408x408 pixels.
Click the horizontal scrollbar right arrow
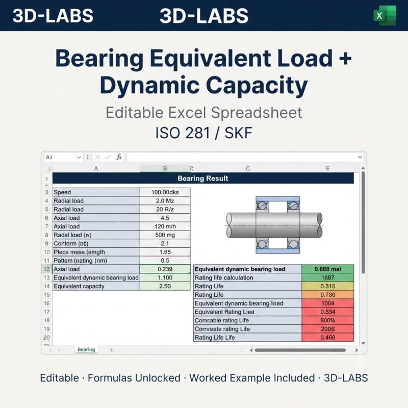(356, 350)
